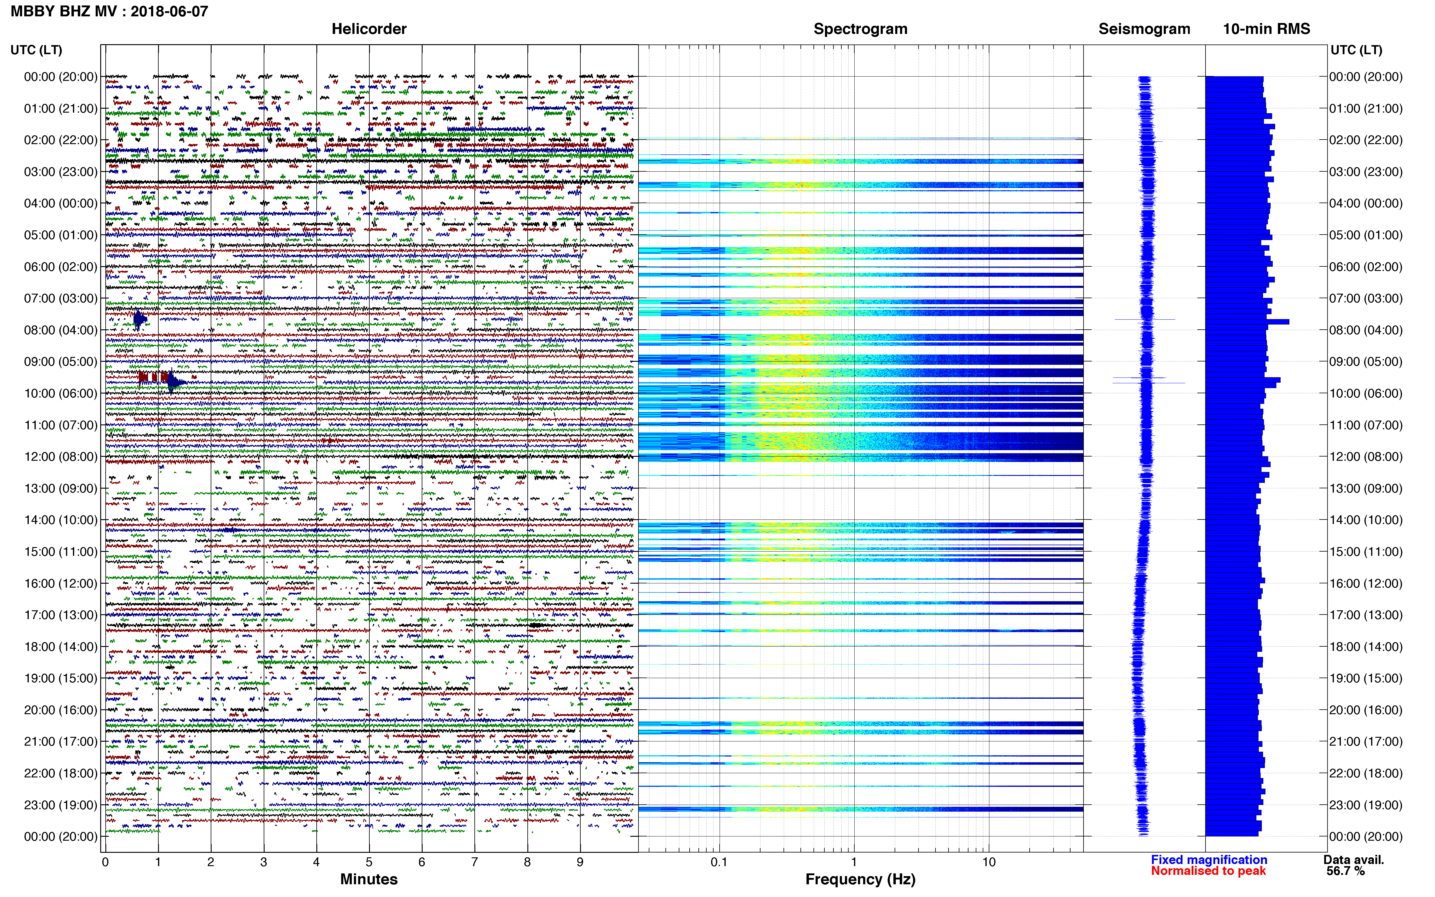This screenshot has width=1435, height=897.
Task: Click the seismogram amplitude spike near 07:50
Action: click(x=1145, y=320)
